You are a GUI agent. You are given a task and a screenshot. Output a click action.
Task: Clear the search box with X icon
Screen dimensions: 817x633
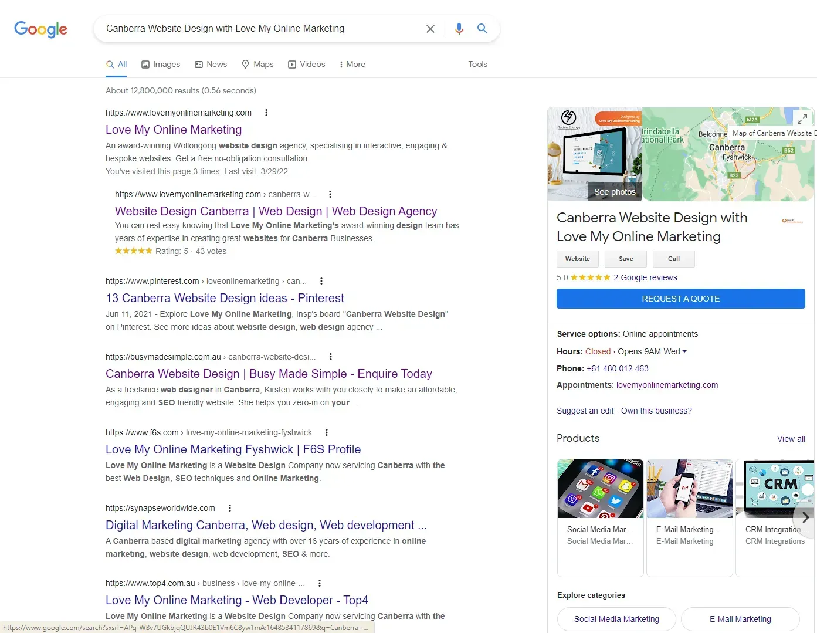pyautogui.click(x=430, y=29)
